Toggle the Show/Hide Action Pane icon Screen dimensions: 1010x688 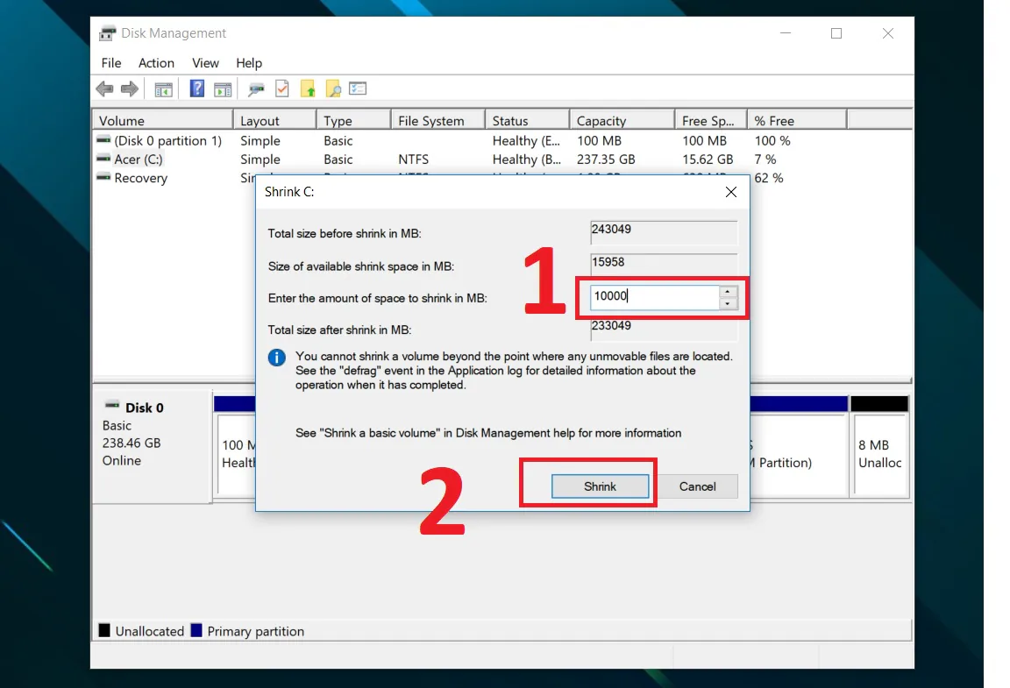(223, 89)
